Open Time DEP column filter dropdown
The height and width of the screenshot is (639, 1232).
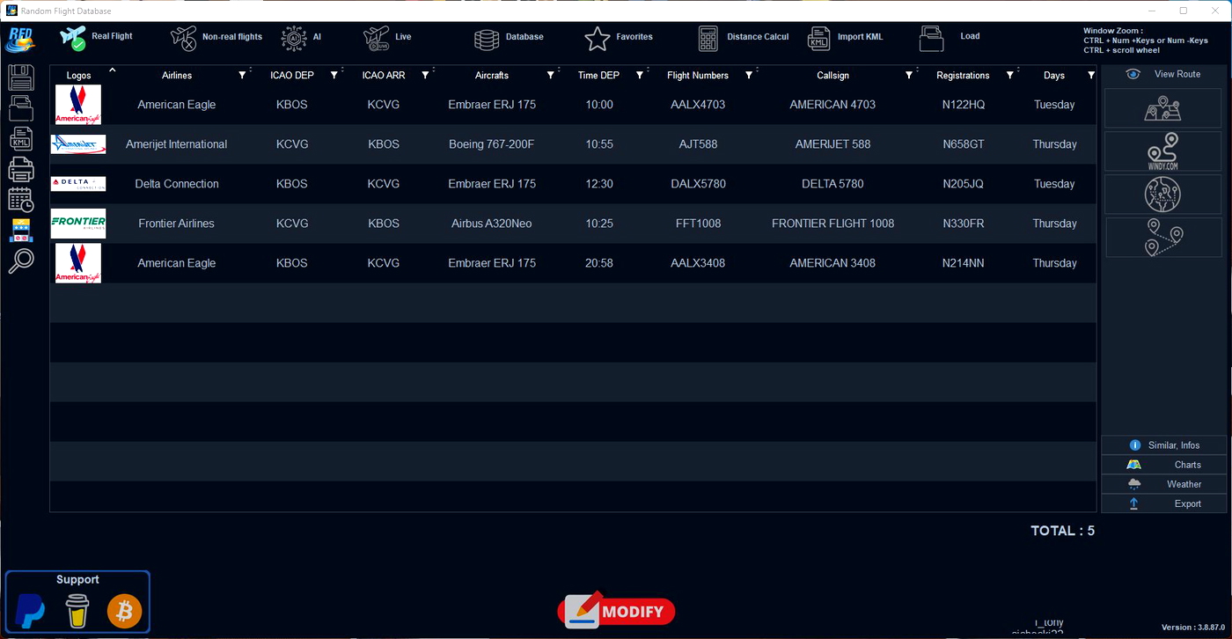(x=640, y=76)
